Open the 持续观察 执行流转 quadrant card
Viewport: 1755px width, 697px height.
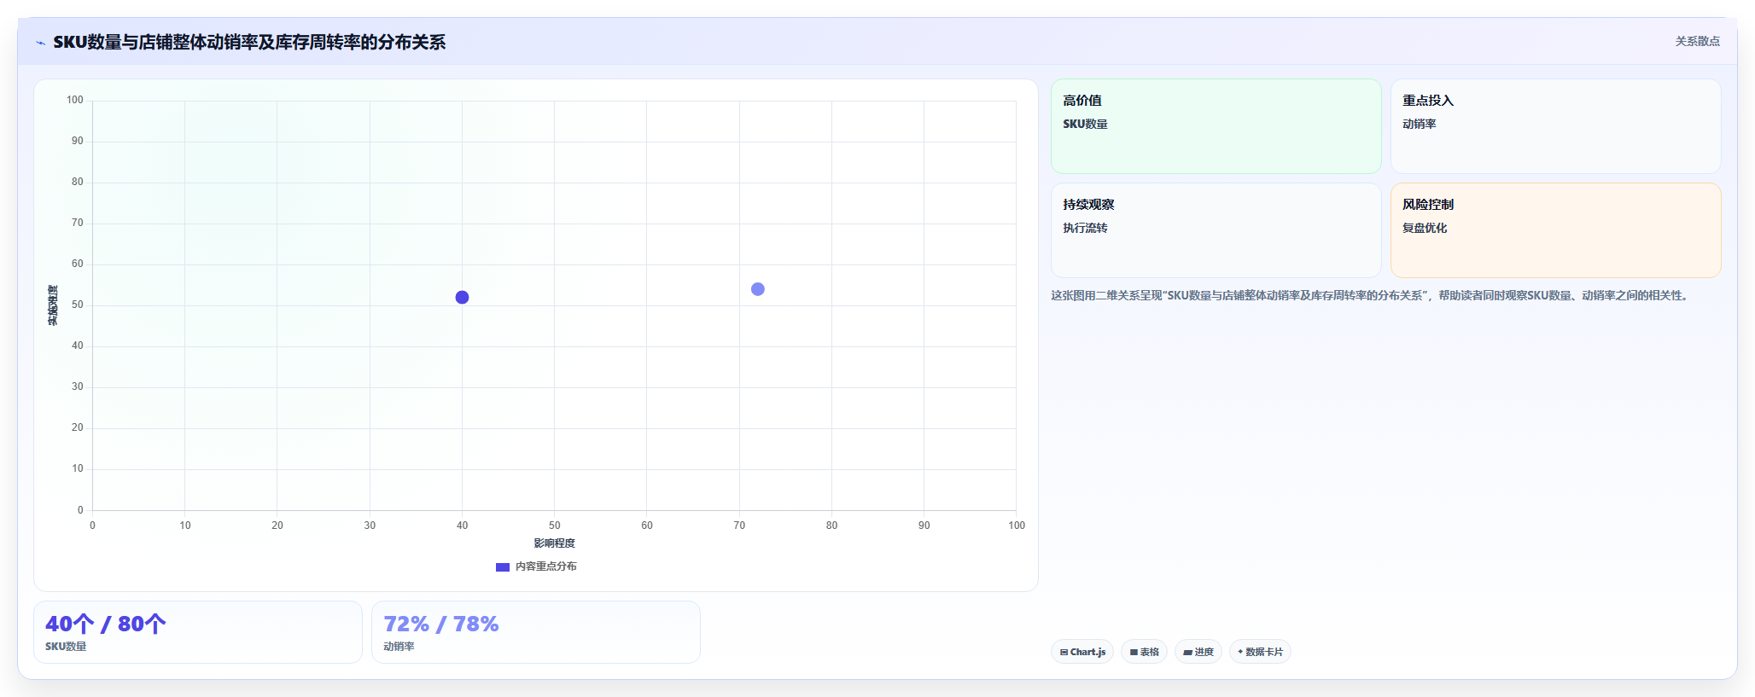click(x=1216, y=230)
